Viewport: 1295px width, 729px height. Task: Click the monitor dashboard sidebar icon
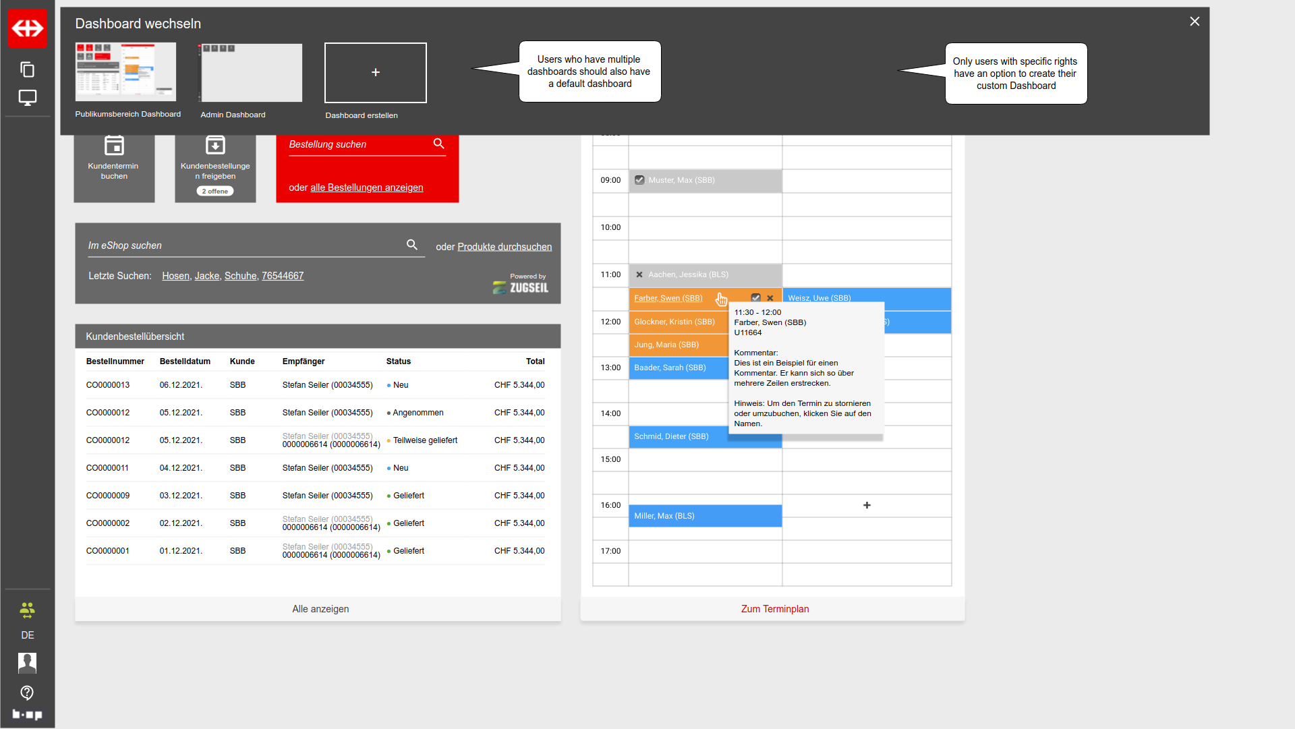[x=27, y=98]
